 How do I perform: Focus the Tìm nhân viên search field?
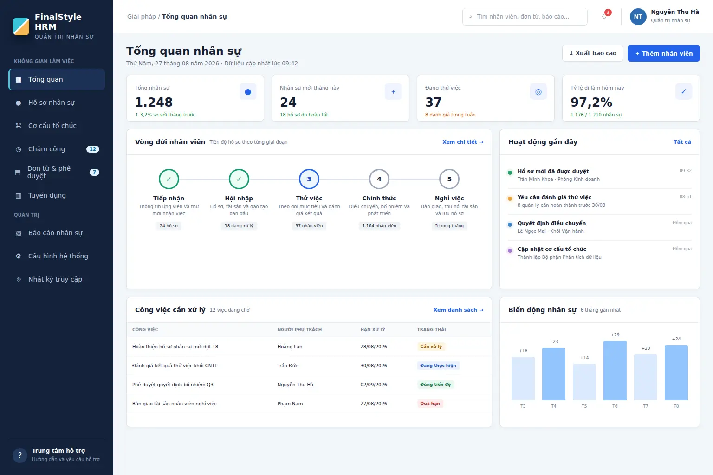click(x=525, y=17)
